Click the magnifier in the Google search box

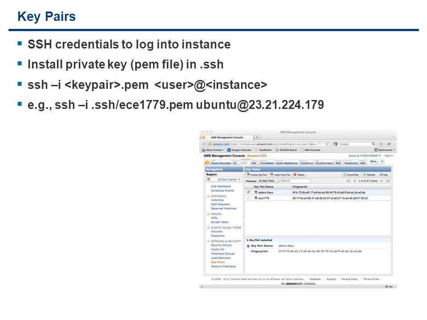click(373, 144)
